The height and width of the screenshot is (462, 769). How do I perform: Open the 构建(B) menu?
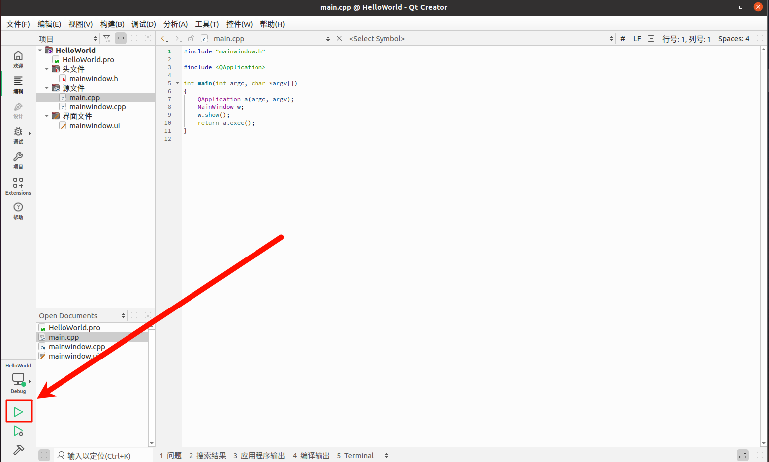(x=112, y=24)
